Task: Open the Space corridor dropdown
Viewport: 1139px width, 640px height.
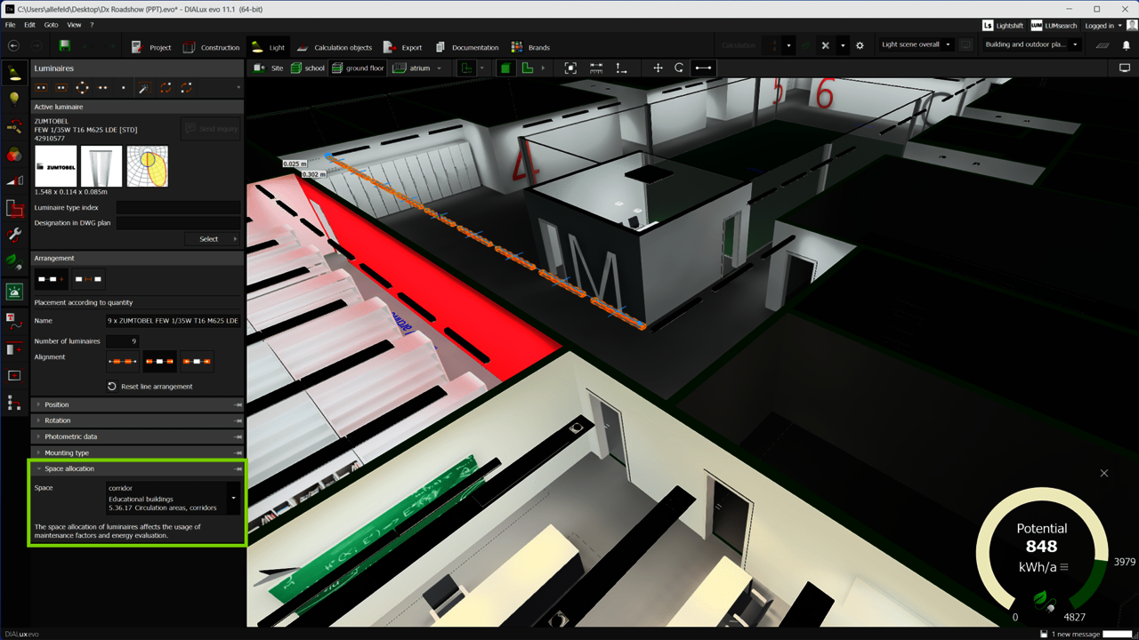Action: [233, 498]
